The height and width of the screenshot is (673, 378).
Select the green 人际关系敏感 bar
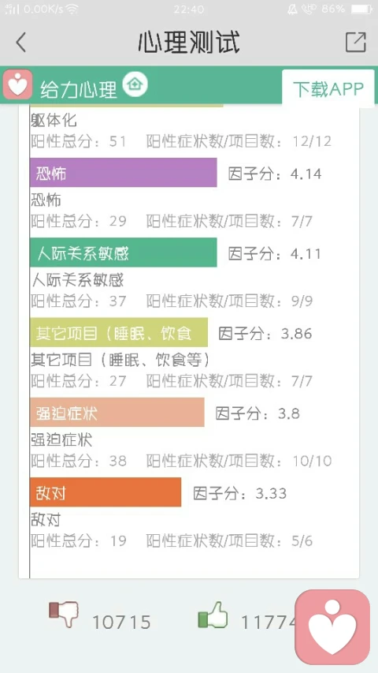pyautogui.click(x=124, y=252)
